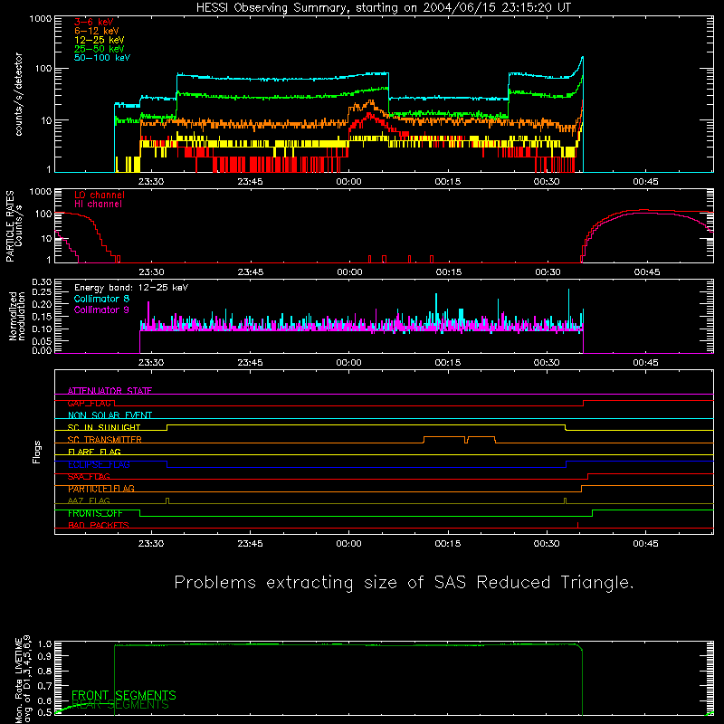
Task: Click the 'Flags' axis label
Action: (36, 452)
